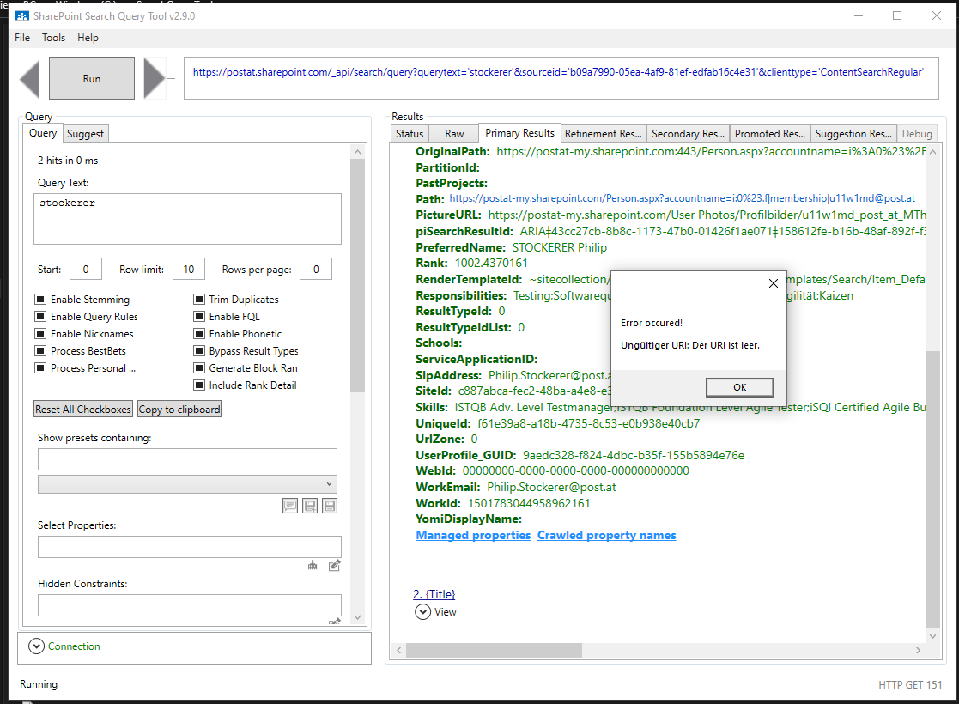Click the rake cleanup icon below Select Properties

click(312, 565)
